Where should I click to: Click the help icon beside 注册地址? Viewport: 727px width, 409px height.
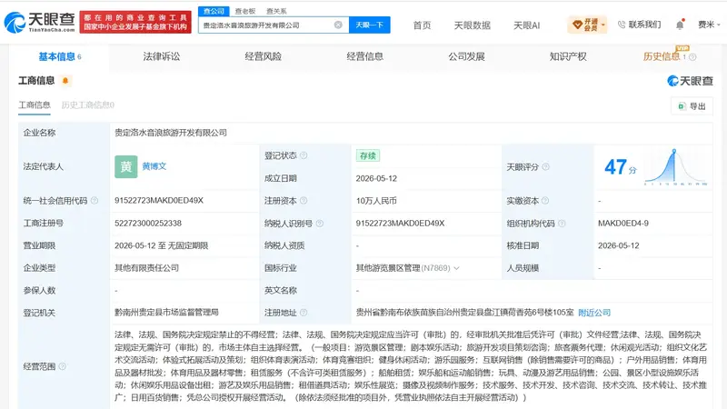(304, 313)
